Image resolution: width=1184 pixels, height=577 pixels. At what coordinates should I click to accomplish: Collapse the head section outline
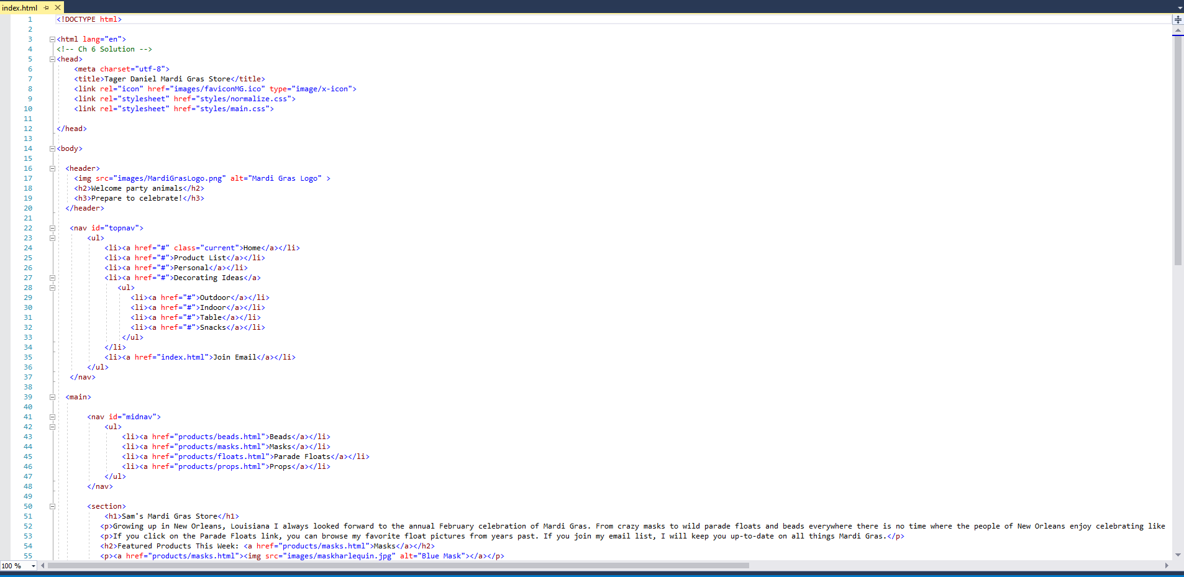click(x=53, y=59)
